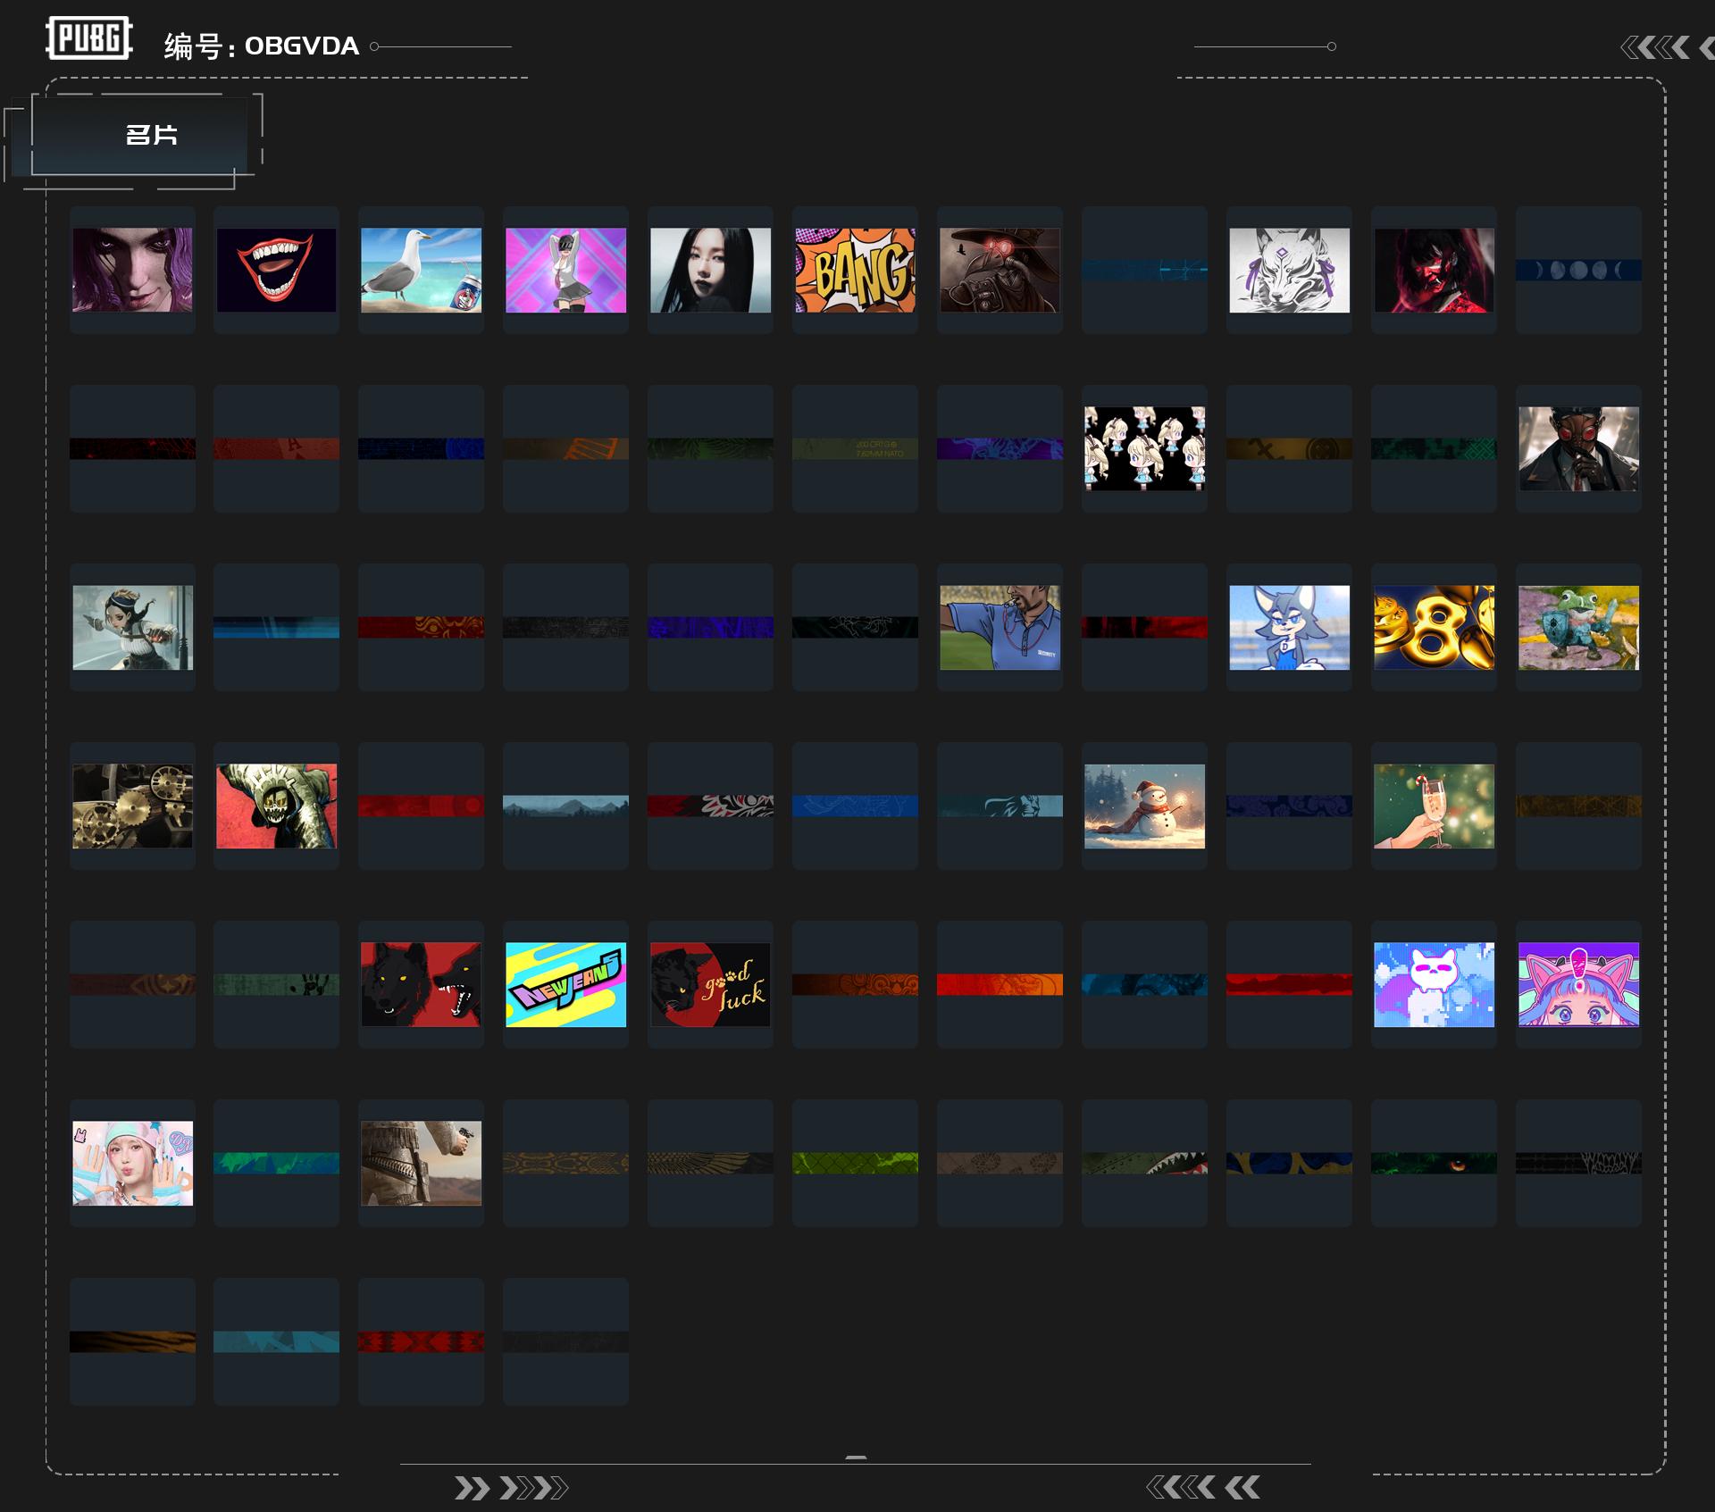Select the referee with whistle nameplate
This screenshot has width=1715, height=1512.
(1000, 627)
